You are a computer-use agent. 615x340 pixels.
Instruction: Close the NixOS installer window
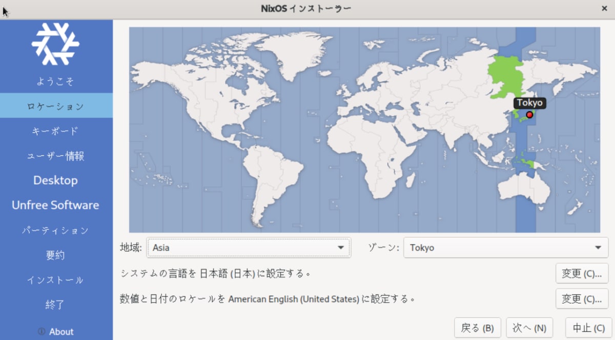click(604, 9)
